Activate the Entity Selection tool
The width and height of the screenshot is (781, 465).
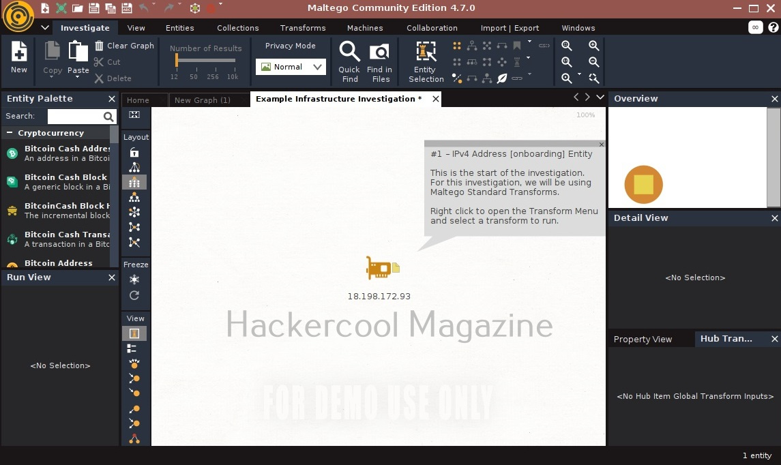point(426,62)
